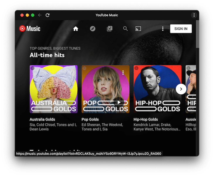Click the YouTube Music logo
This screenshot has width=214, height=176.
[x=30, y=28]
